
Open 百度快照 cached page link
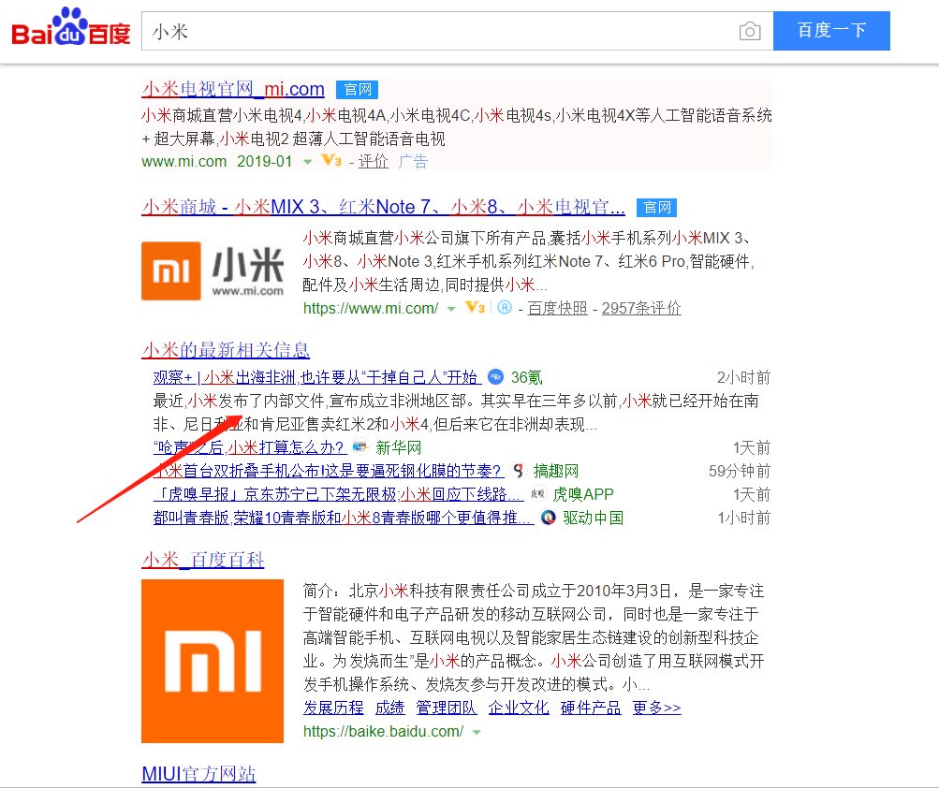(558, 308)
